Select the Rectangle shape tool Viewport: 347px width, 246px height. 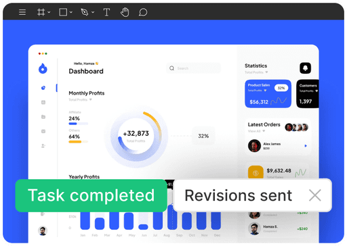pyautogui.click(x=63, y=12)
